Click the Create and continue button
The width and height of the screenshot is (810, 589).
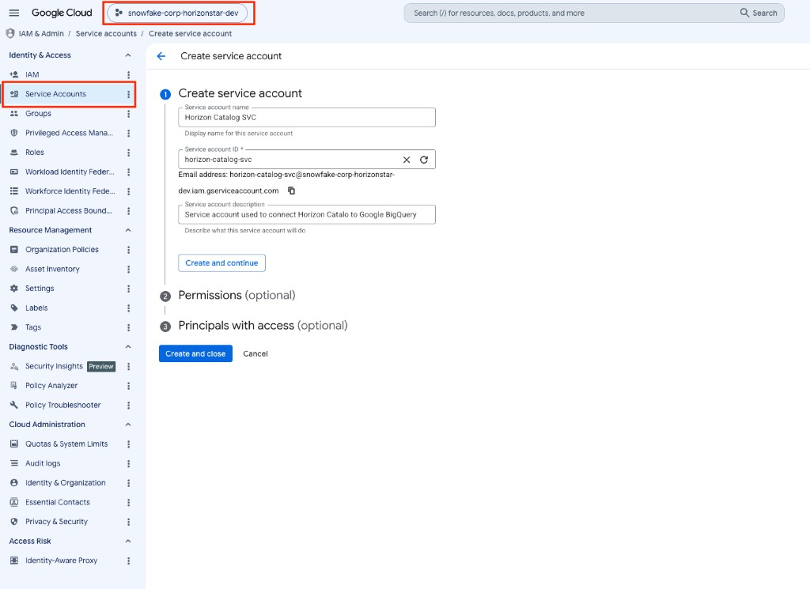coord(221,262)
